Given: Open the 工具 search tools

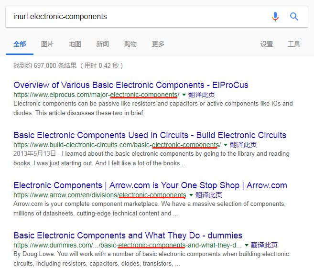Looking at the screenshot, I should pos(294,44).
